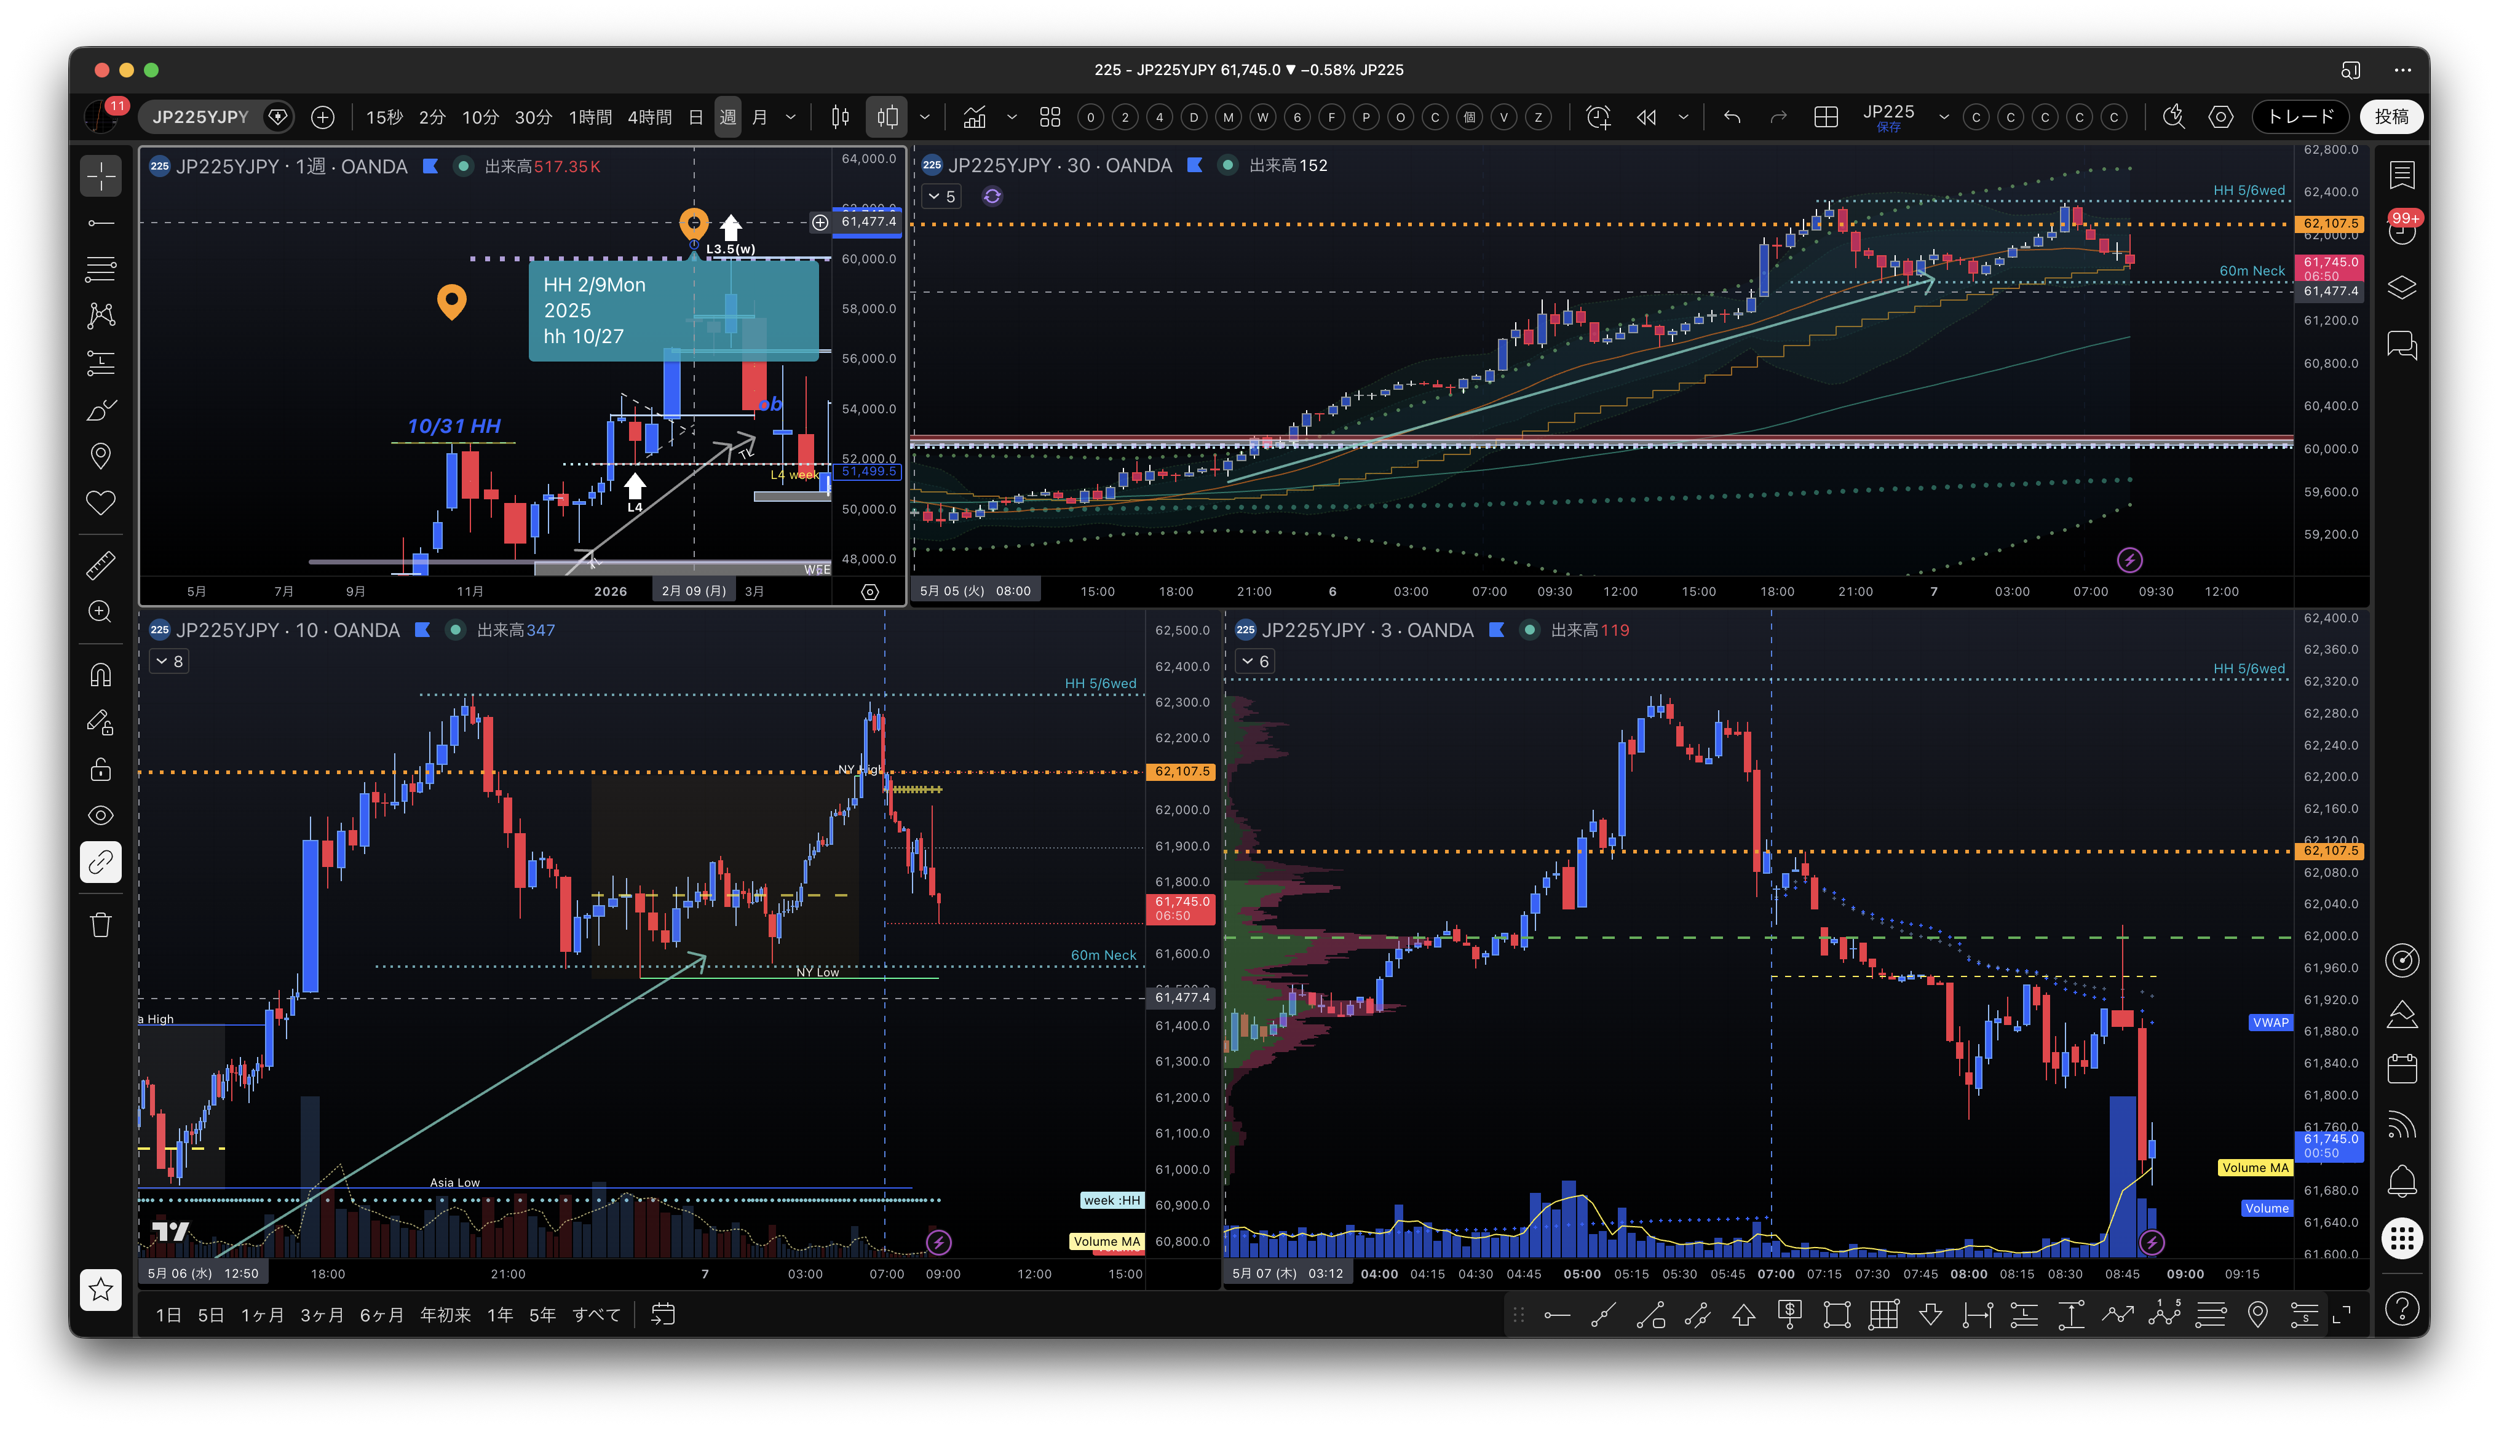Screen dimensions: 2499x1429
Task: Select the pattern drawing tool in left sidebar
Action: coord(101,315)
